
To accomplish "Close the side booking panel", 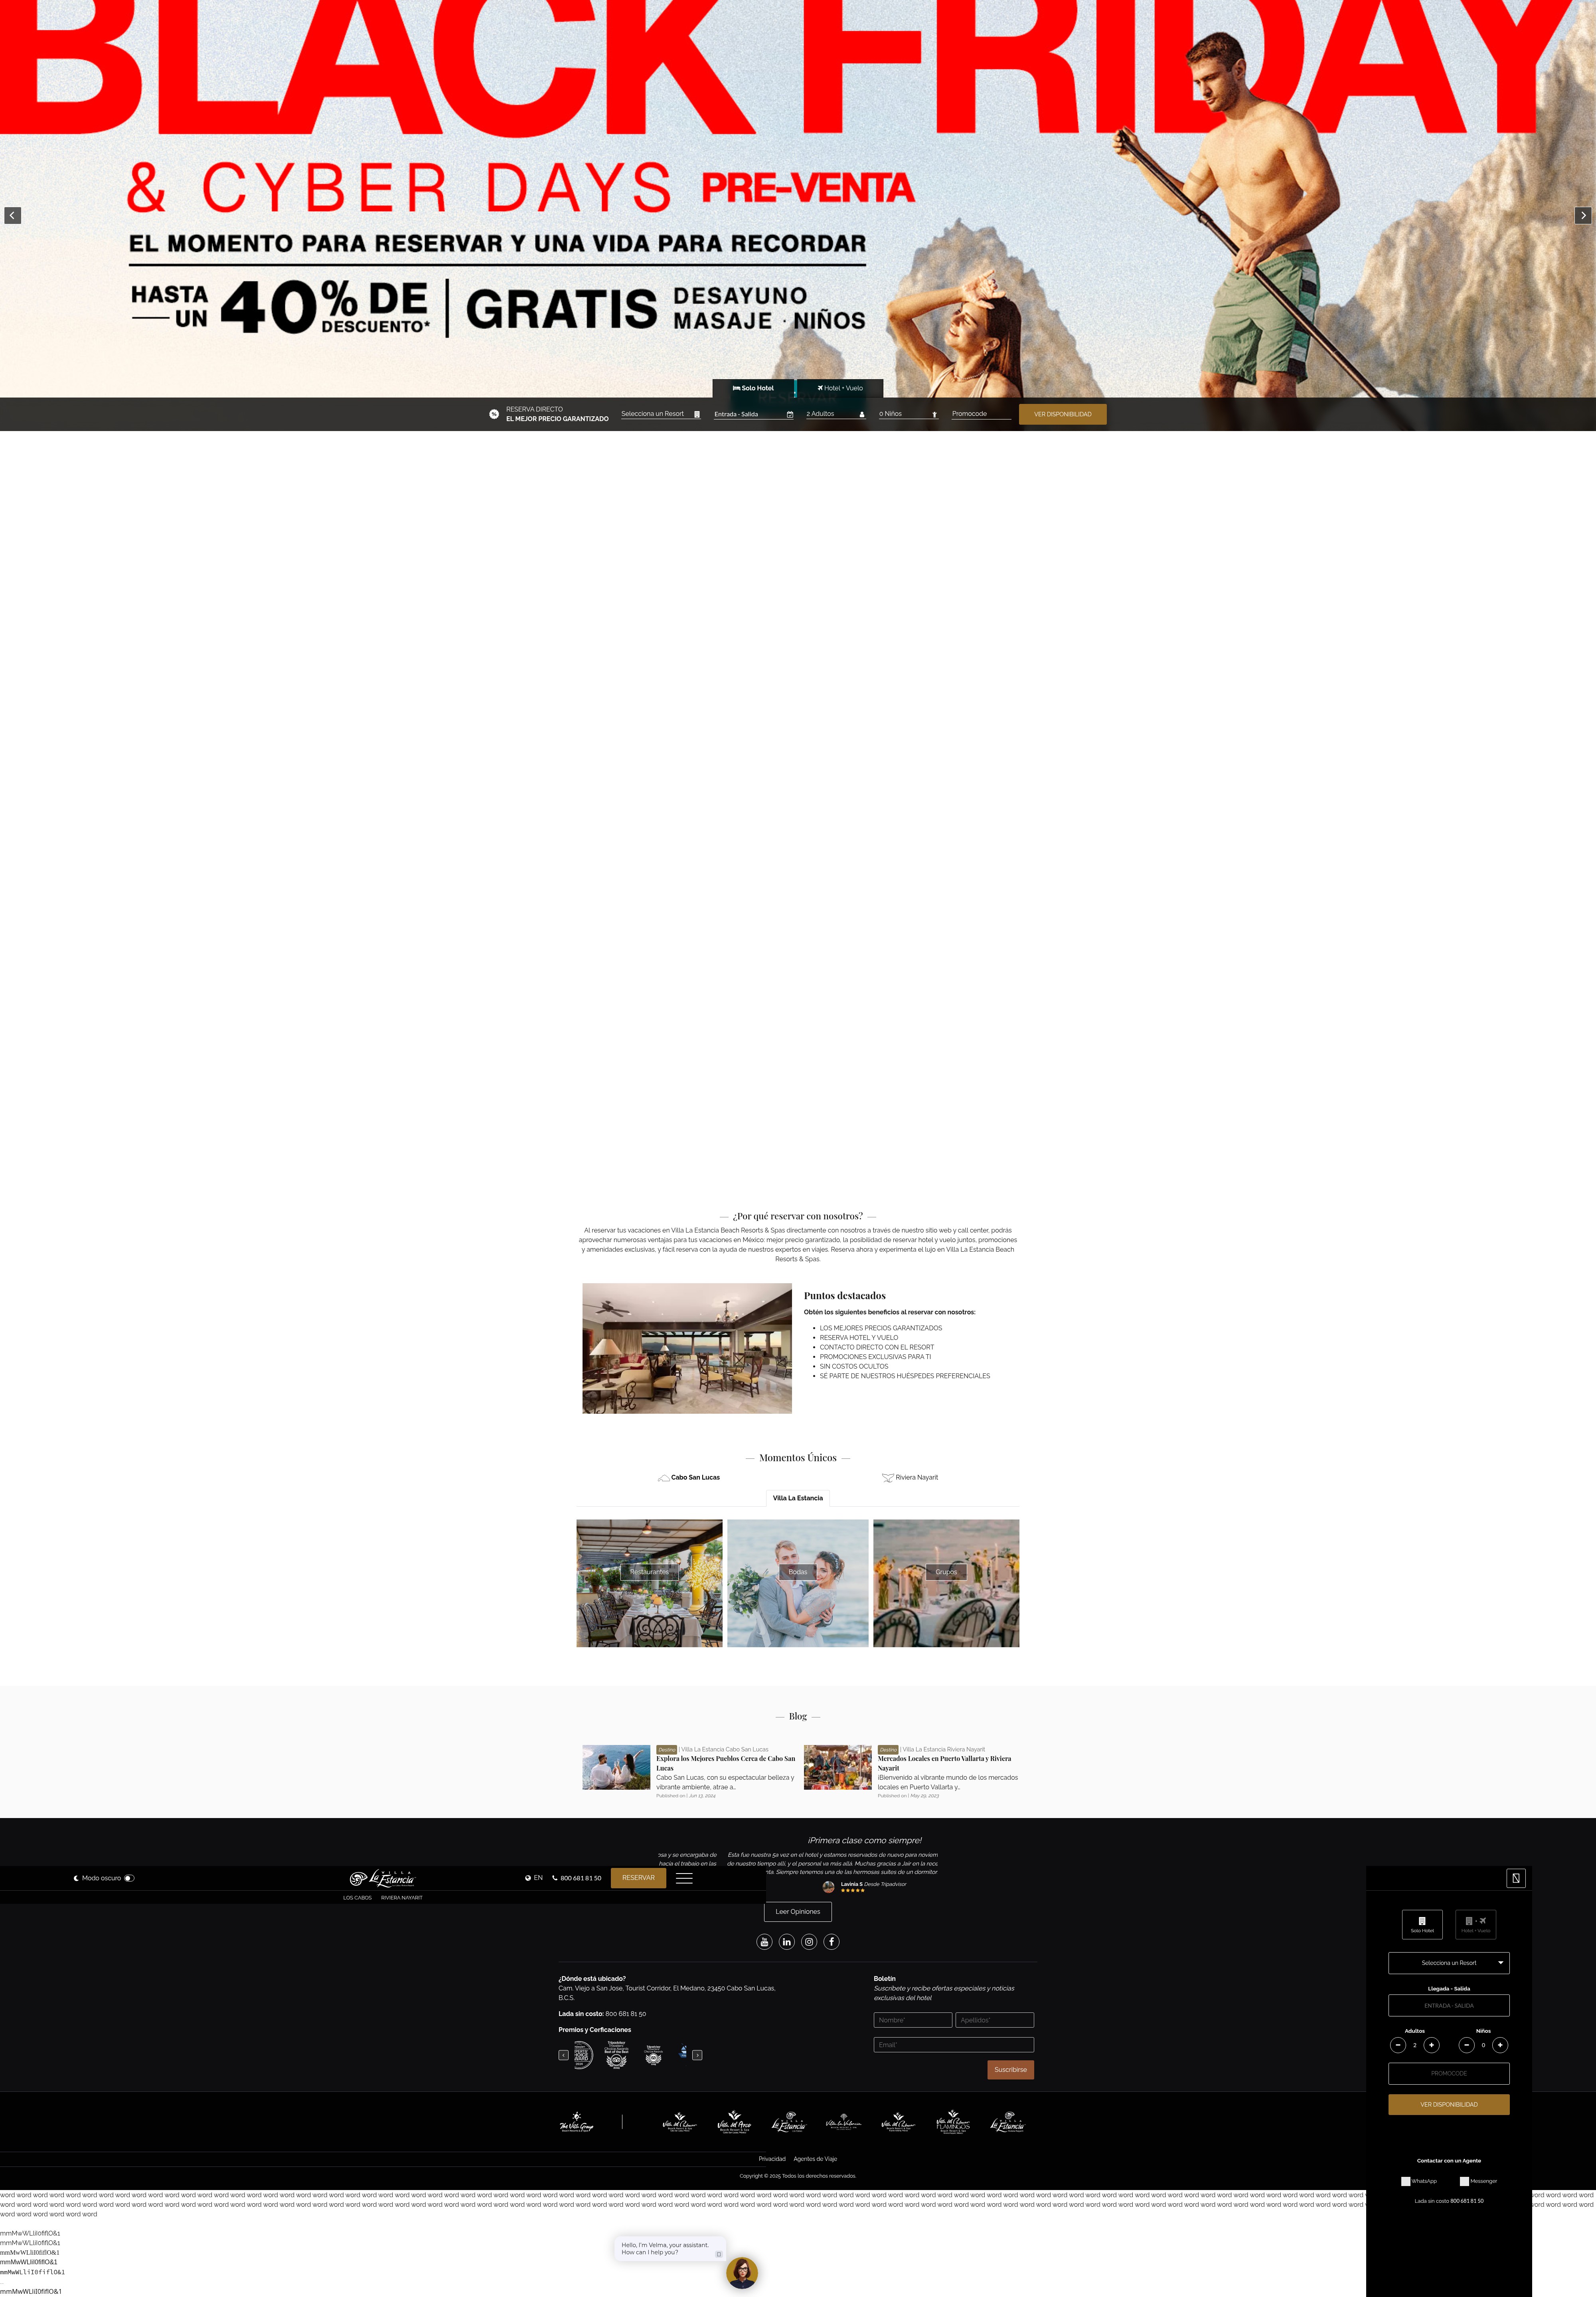I will (1516, 1879).
